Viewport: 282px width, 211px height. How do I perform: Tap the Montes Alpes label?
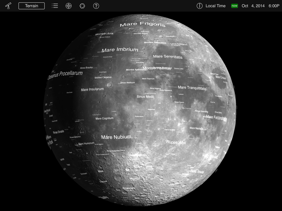(141, 33)
